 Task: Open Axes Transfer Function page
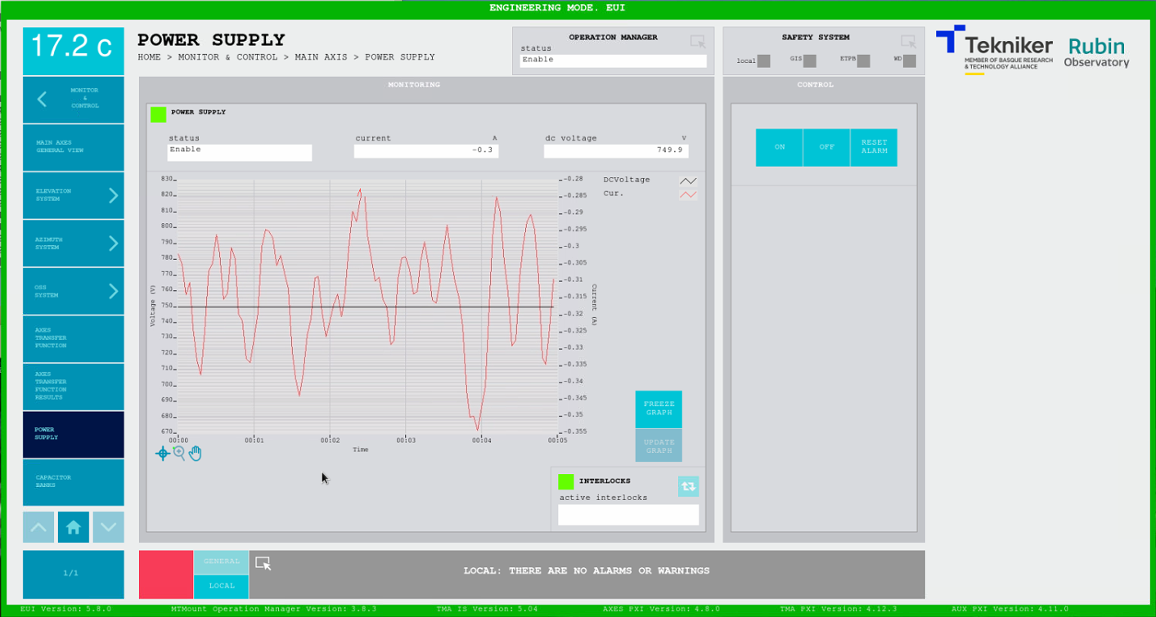[x=74, y=338]
